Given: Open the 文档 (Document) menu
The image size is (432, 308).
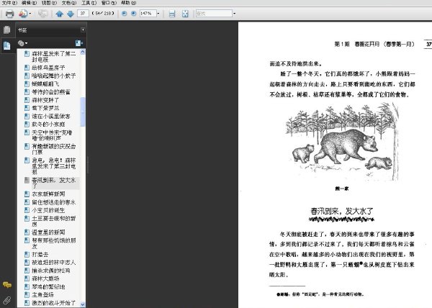Looking at the screenshot, I should [x=69, y=3].
